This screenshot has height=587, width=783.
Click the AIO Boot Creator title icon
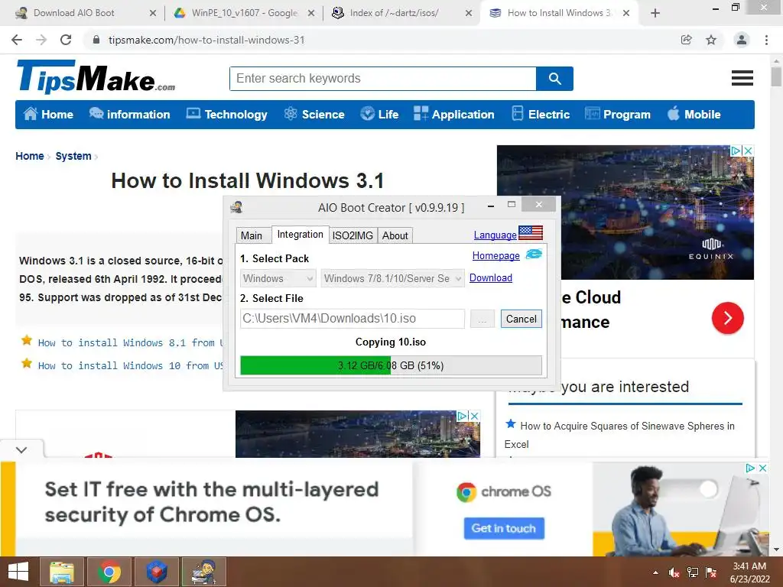coord(237,206)
